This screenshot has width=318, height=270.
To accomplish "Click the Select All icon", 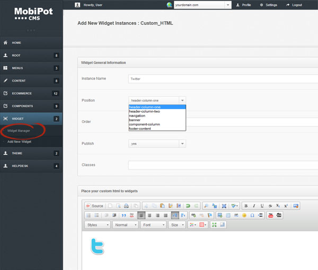I will tap(224, 206).
